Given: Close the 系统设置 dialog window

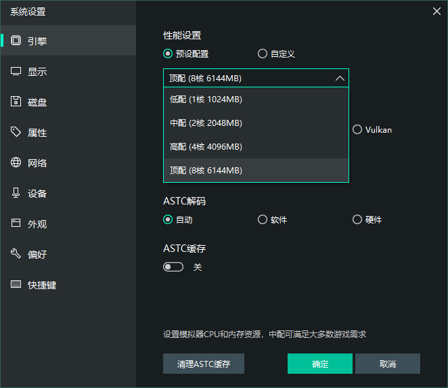Looking at the screenshot, I should [436, 10].
